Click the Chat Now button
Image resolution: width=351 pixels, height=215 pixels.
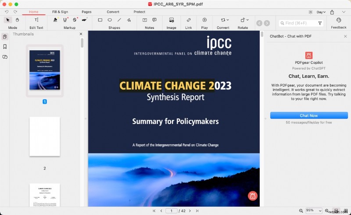tap(309, 115)
